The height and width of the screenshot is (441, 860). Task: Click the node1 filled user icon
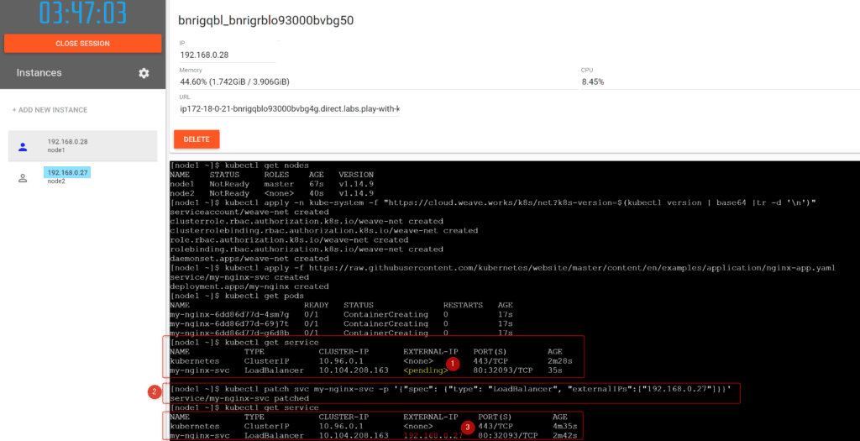[x=23, y=146]
